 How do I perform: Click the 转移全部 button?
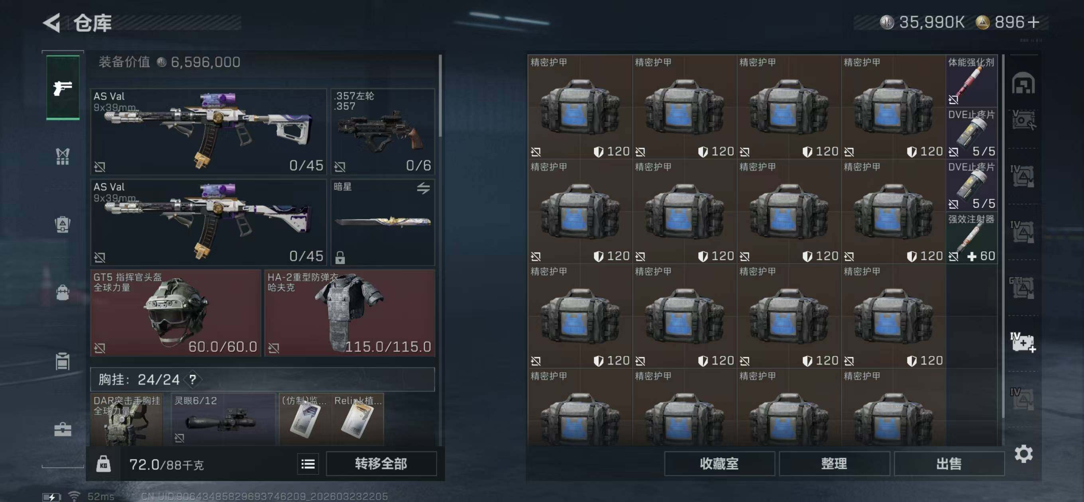click(x=381, y=464)
